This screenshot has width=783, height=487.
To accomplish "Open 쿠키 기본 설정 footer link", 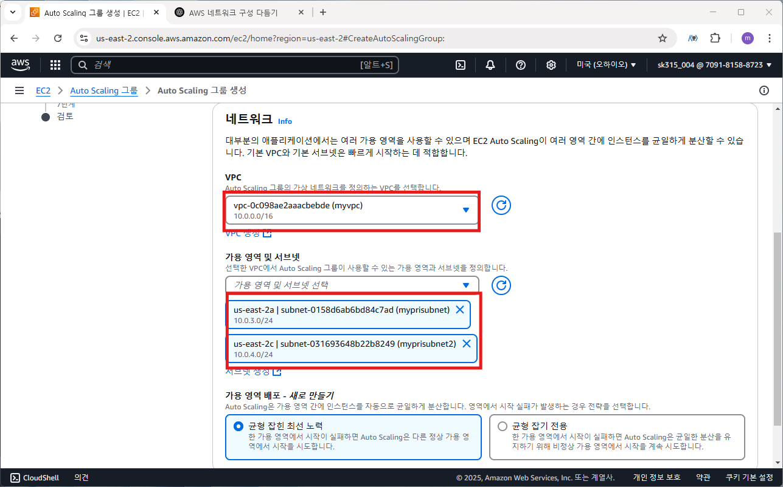I will pyautogui.click(x=749, y=478).
